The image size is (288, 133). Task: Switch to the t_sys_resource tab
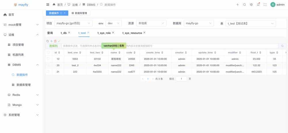[x=132, y=33]
